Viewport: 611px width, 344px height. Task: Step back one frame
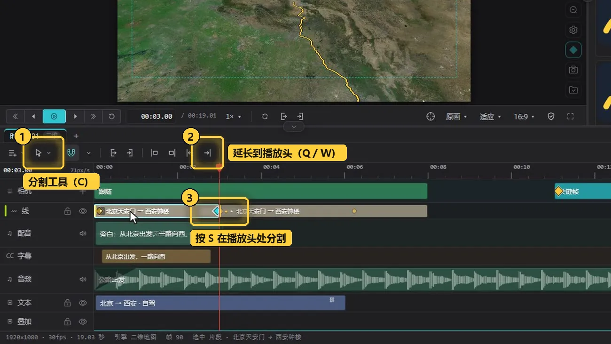tap(33, 116)
